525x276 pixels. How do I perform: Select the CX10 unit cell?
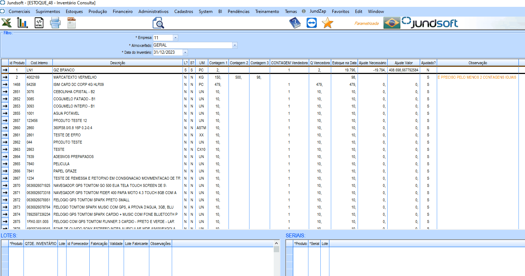201,149
